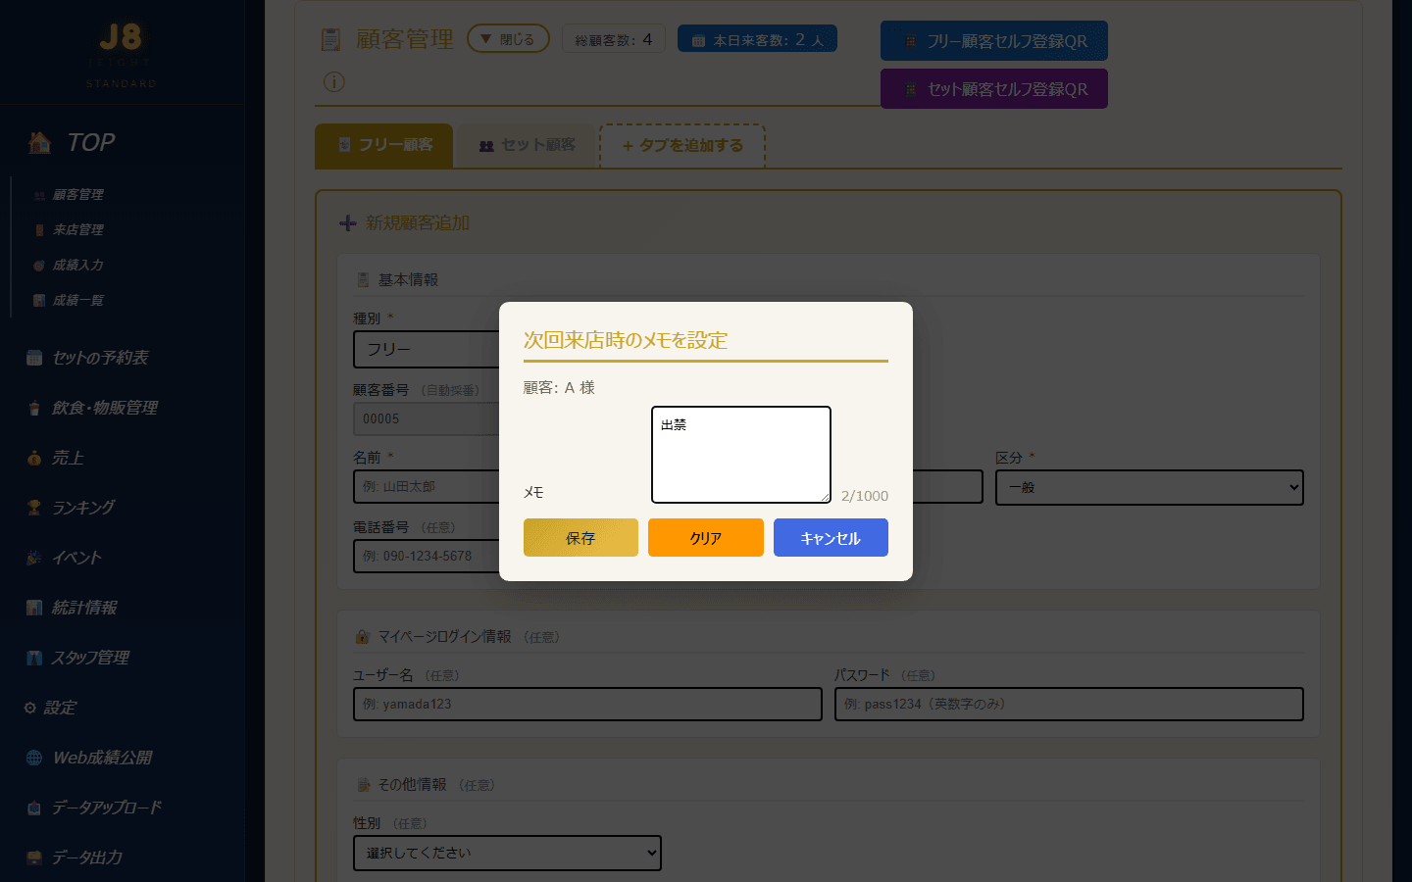Click the drink icon for 飲食・物販管理

click(34, 408)
